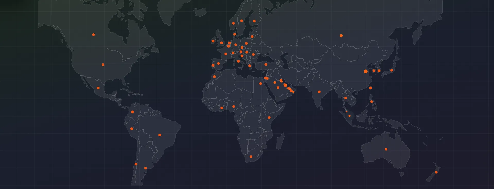
Task: Select the New Zealand marker
Action: 436,172
